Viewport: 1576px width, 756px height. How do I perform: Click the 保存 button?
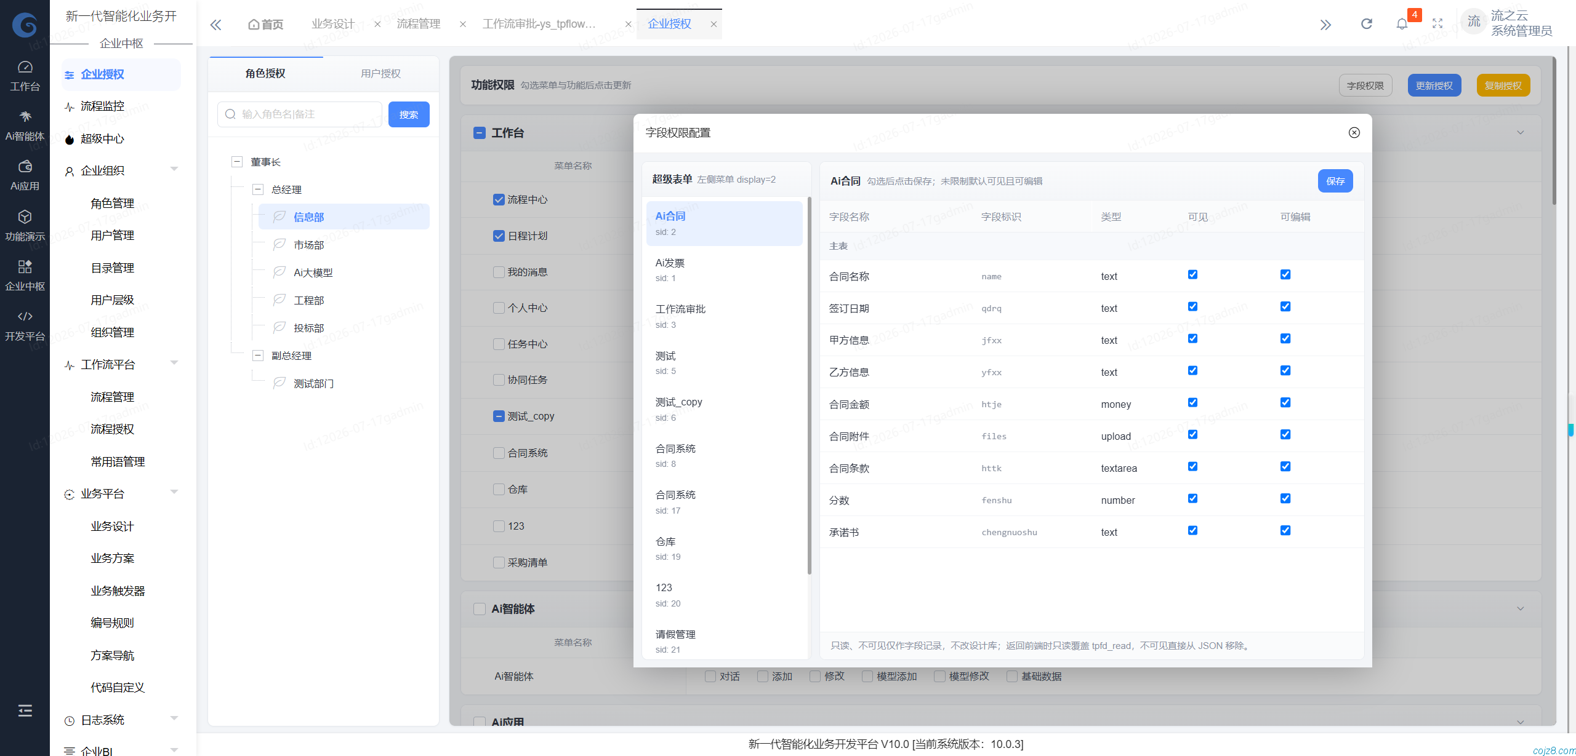coord(1335,181)
